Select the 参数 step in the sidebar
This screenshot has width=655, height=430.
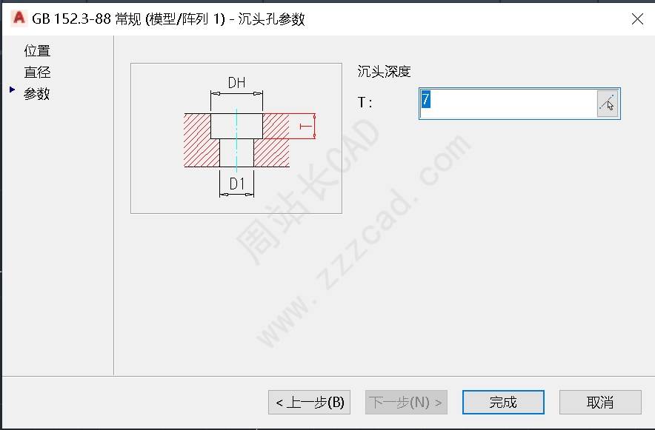[37, 93]
